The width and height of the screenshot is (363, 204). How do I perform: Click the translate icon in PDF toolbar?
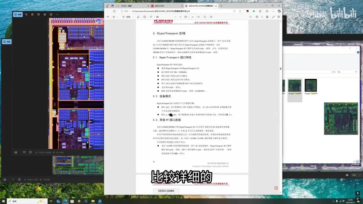point(157,17)
